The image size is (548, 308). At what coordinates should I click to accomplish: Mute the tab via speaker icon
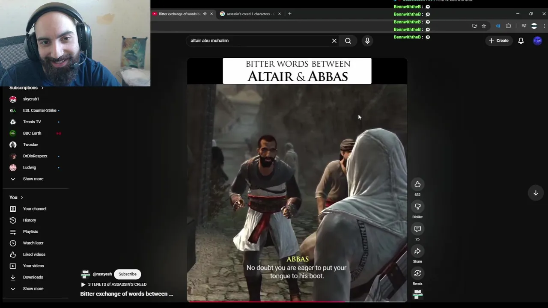[205, 14]
